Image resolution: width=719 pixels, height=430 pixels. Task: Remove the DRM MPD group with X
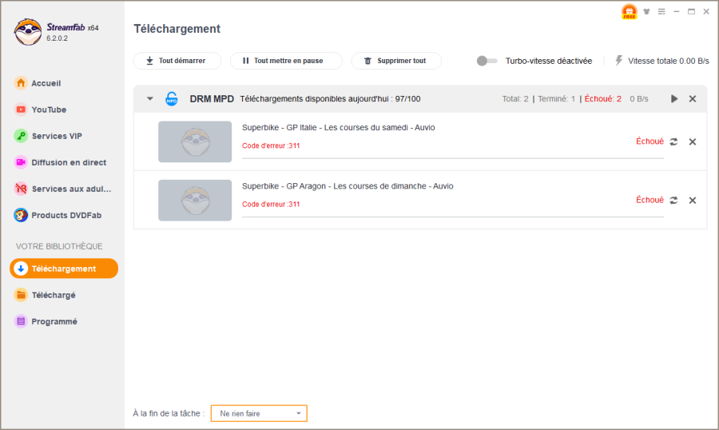pyautogui.click(x=693, y=98)
